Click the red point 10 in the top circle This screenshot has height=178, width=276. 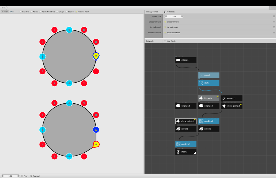[84, 30]
